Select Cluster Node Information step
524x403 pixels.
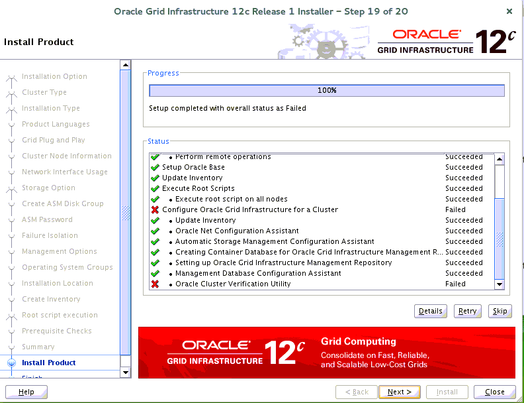point(67,156)
